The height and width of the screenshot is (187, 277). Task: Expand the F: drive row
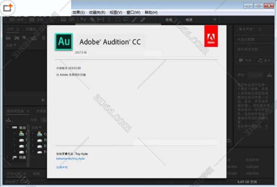tap(32, 152)
